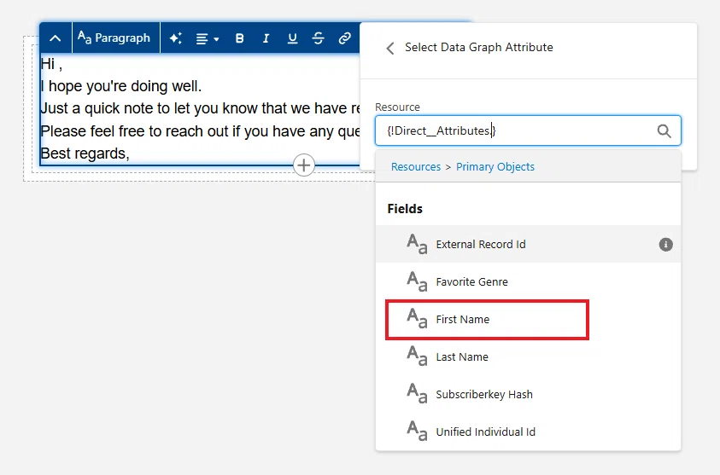Screen dimensions: 720x475
Task: Toggle italic formatting
Action: (266, 38)
